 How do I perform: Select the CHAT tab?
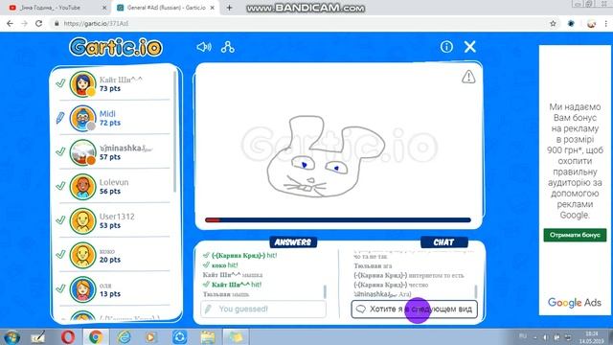point(443,242)
